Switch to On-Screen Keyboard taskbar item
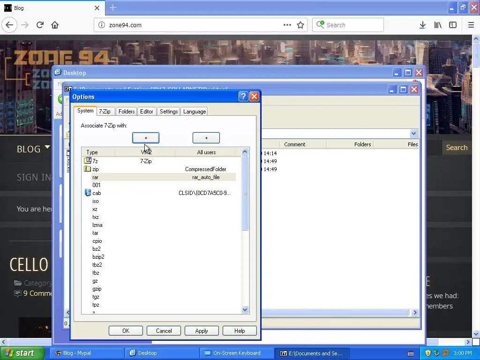The width and height of the screenshot is (480, 360). (x=237, y=353)
